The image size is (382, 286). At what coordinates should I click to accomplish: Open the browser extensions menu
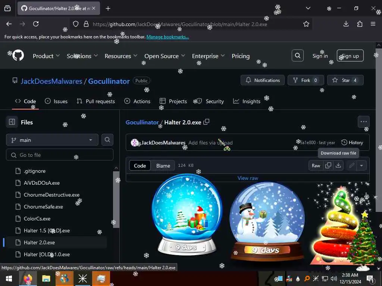tap(360, 24)
